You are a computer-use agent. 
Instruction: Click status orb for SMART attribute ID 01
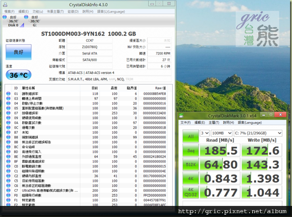[x=8, y=94]
